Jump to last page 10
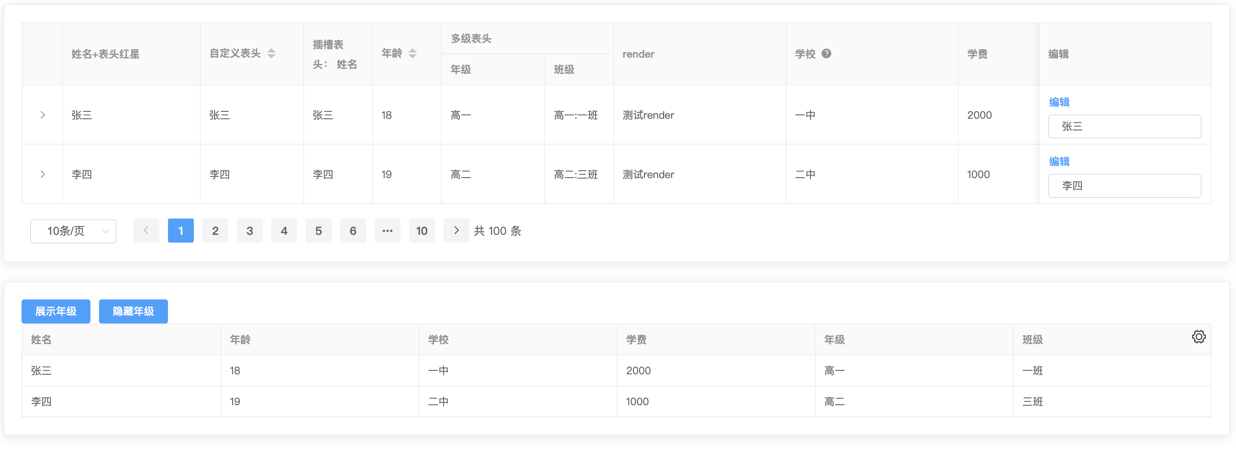 [x=422, y=231]
